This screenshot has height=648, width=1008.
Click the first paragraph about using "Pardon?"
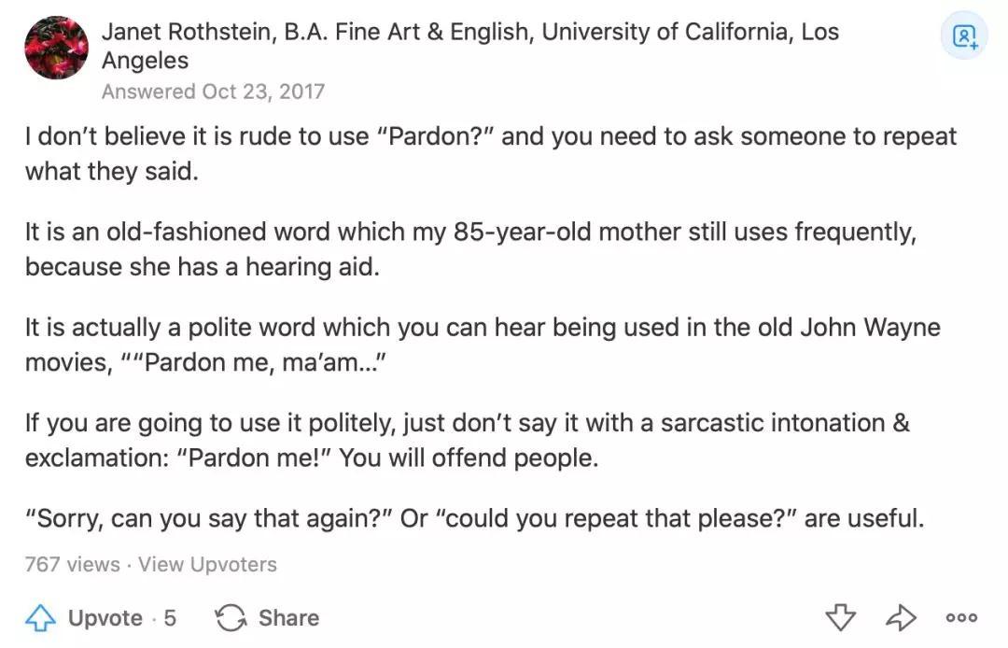click(490, 154)
